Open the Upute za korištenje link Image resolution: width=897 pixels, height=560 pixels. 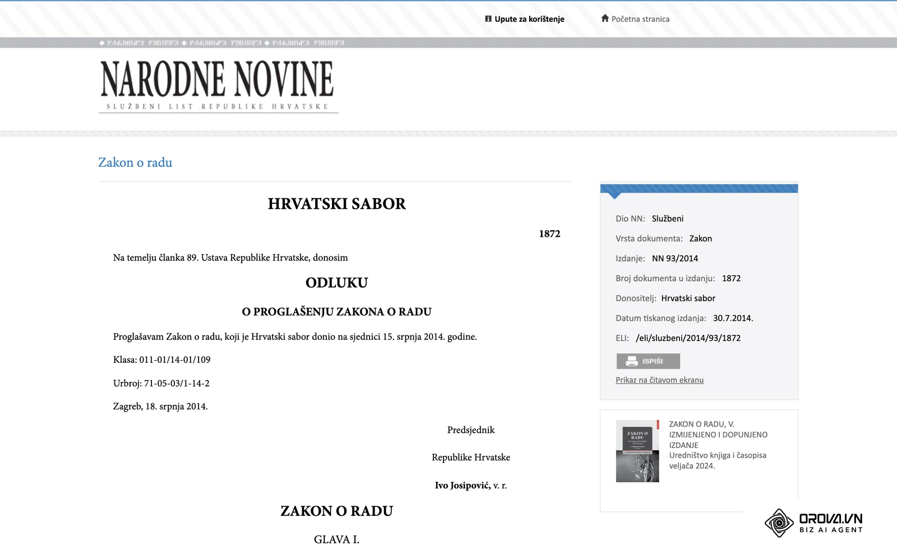coord(529,19)
